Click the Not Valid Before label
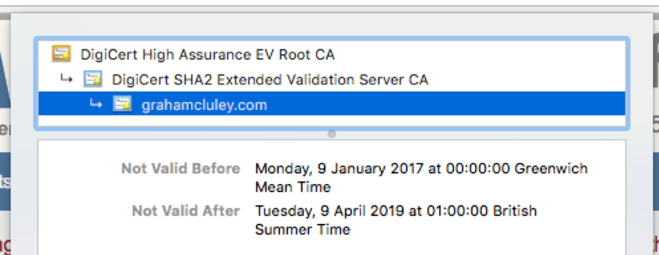The image size is (659, 255). 181,168
